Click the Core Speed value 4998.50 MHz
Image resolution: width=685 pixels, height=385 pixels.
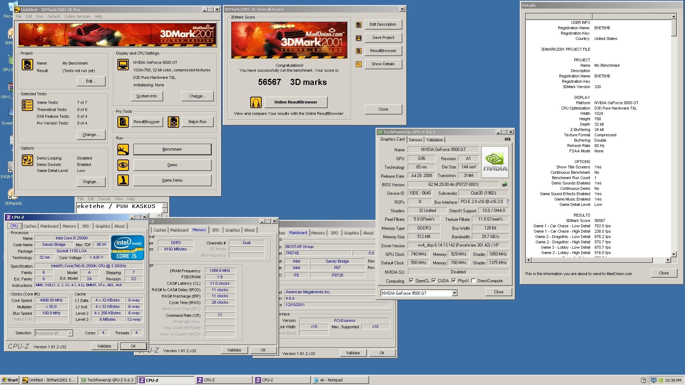[x=51, y=300]
